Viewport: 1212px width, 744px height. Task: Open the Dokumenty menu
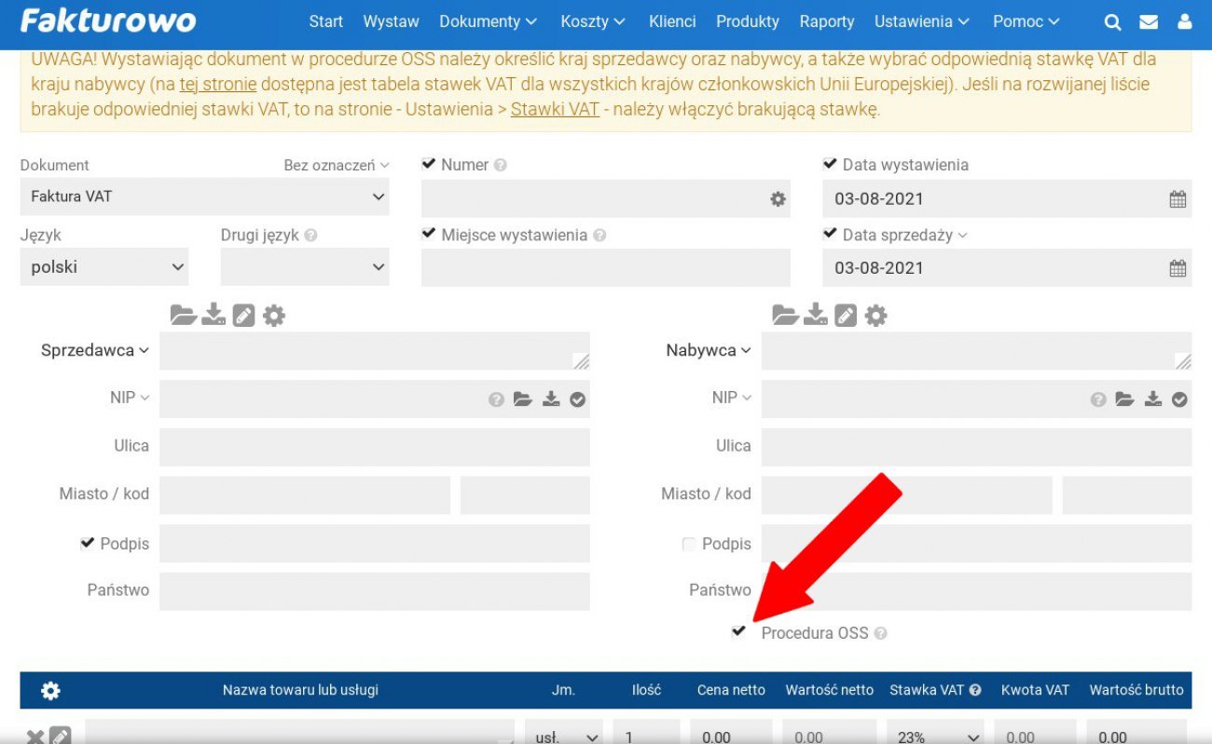[x=488, y=21]
